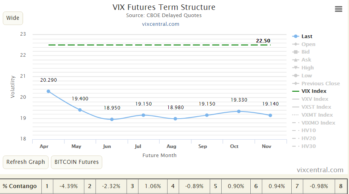Show the Open series via legend

tap(308, 44)
